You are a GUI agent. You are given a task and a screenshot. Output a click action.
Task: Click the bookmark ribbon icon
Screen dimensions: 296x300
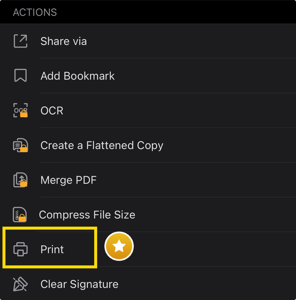20,76
